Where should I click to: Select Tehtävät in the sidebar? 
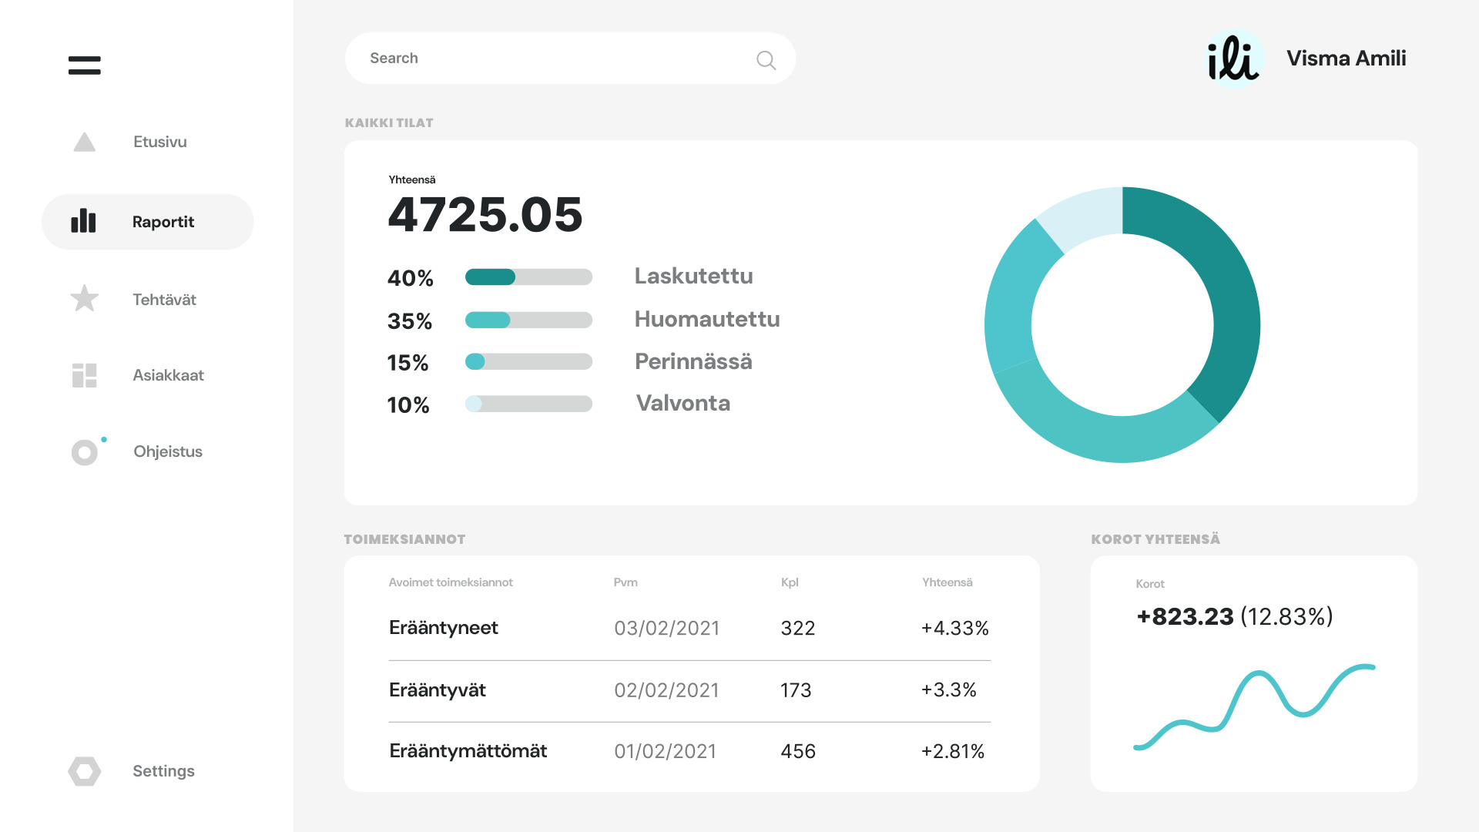[164, 300]
